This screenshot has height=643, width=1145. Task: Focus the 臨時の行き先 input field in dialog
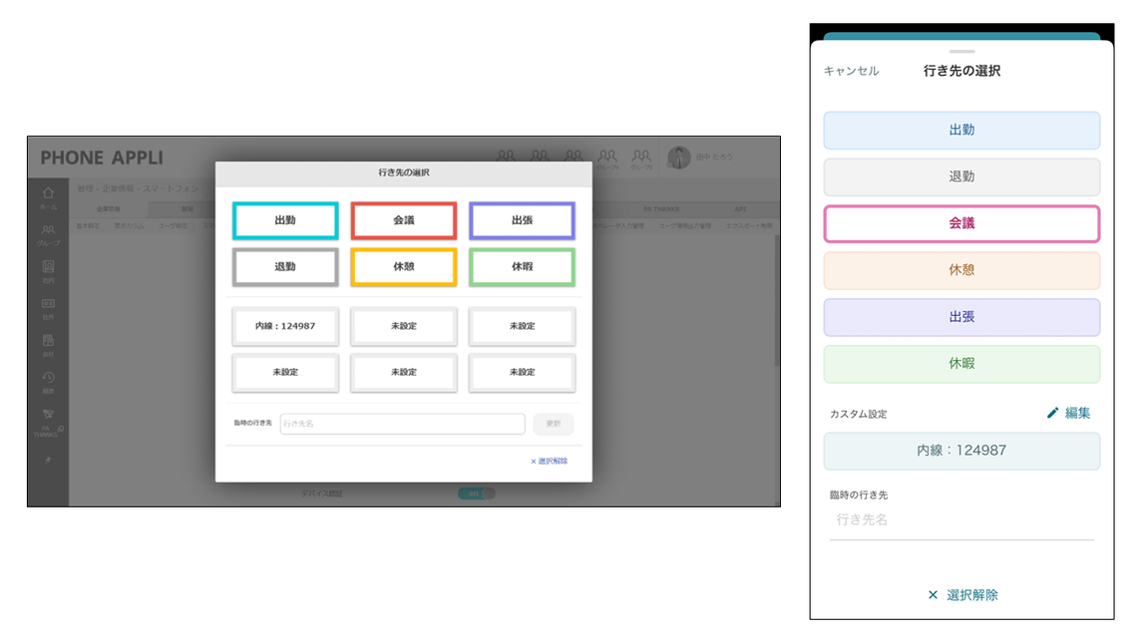(402, 424)
